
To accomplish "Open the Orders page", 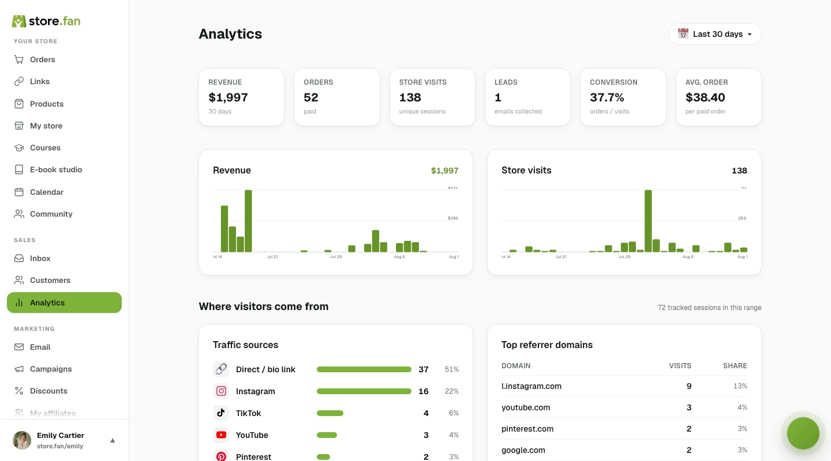I will pos(64,59).
